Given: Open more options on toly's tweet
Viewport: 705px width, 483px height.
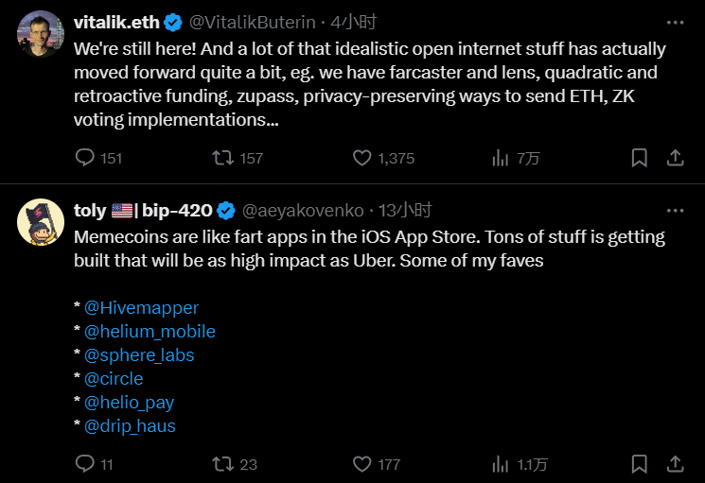Looking at the screenshot, I should tap(675, 210).
